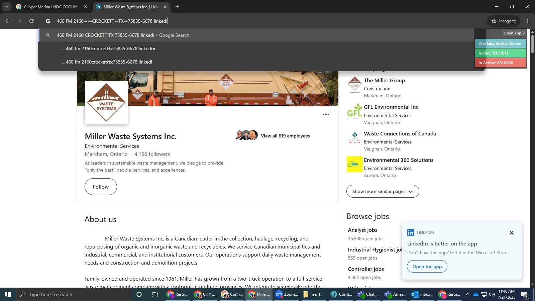
Task: Open Environmental 360 Solutions page
Action: 399,160
